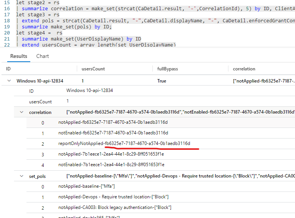Click the usersCount column header
Image resolution: width=295 pixels, height=218 pixels.
(x=93, y=69)
